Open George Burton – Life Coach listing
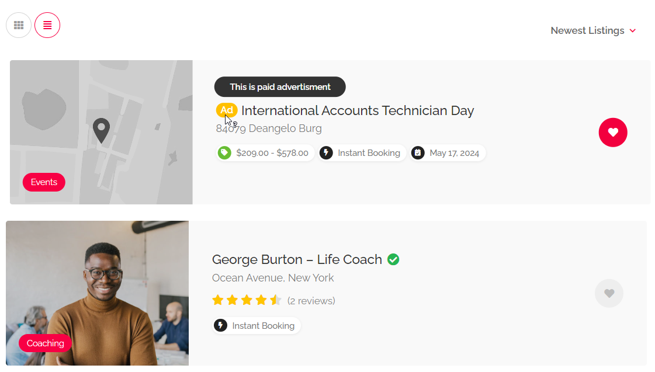 point(297,259)
